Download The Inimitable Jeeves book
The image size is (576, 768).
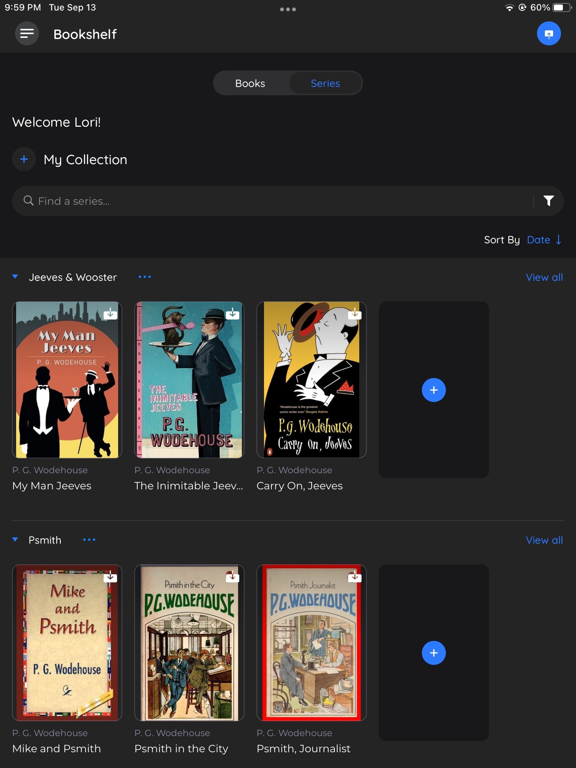click(x=232, y=313)
